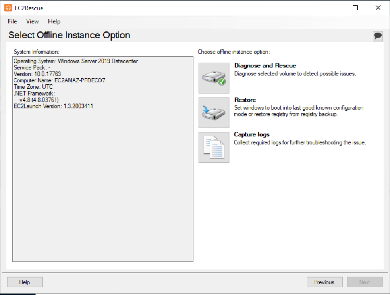Maximize the EC2Rescue window

[x=355, y=8]
